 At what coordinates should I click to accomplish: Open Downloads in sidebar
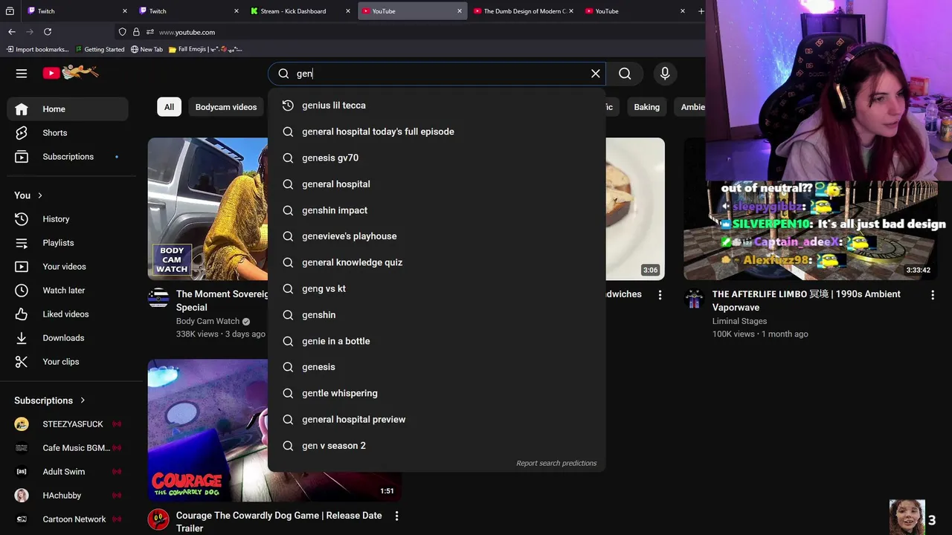click(x=68, y=338)
